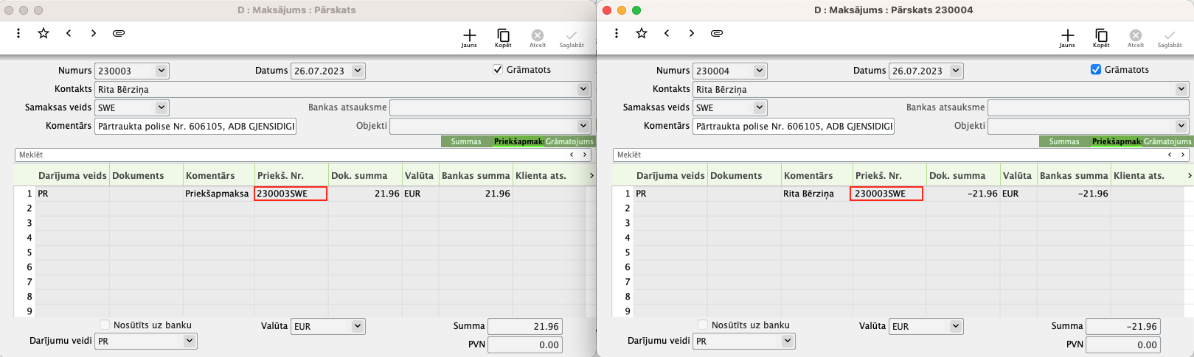Screen dimensions: 1194x357
Task: Select Bankas summa cell 21.96 in left window
Action: coord(476,194)
